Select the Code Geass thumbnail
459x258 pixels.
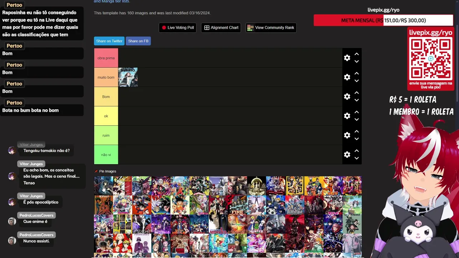point(142,185)
